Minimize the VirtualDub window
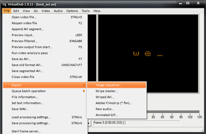Viewport: 206px width, 134px height. (x=180, y=3)
